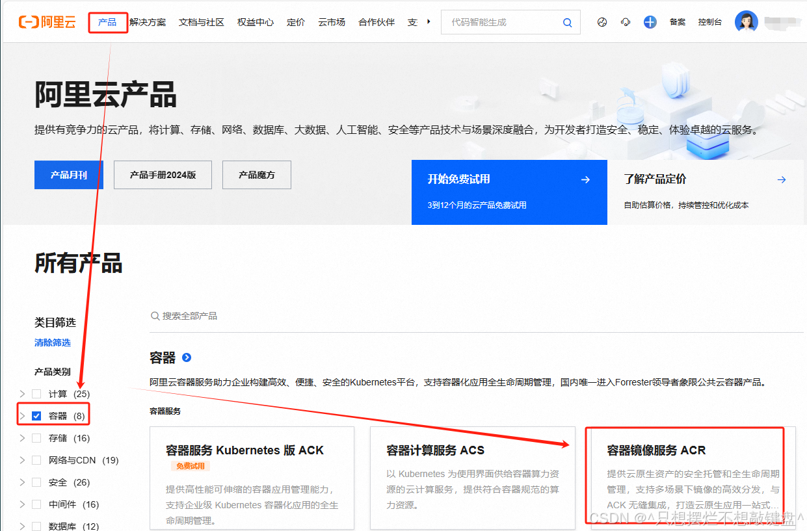Expand the 存储 category chevron
Viewport: 807px width, 531px height.
(22, 438)
